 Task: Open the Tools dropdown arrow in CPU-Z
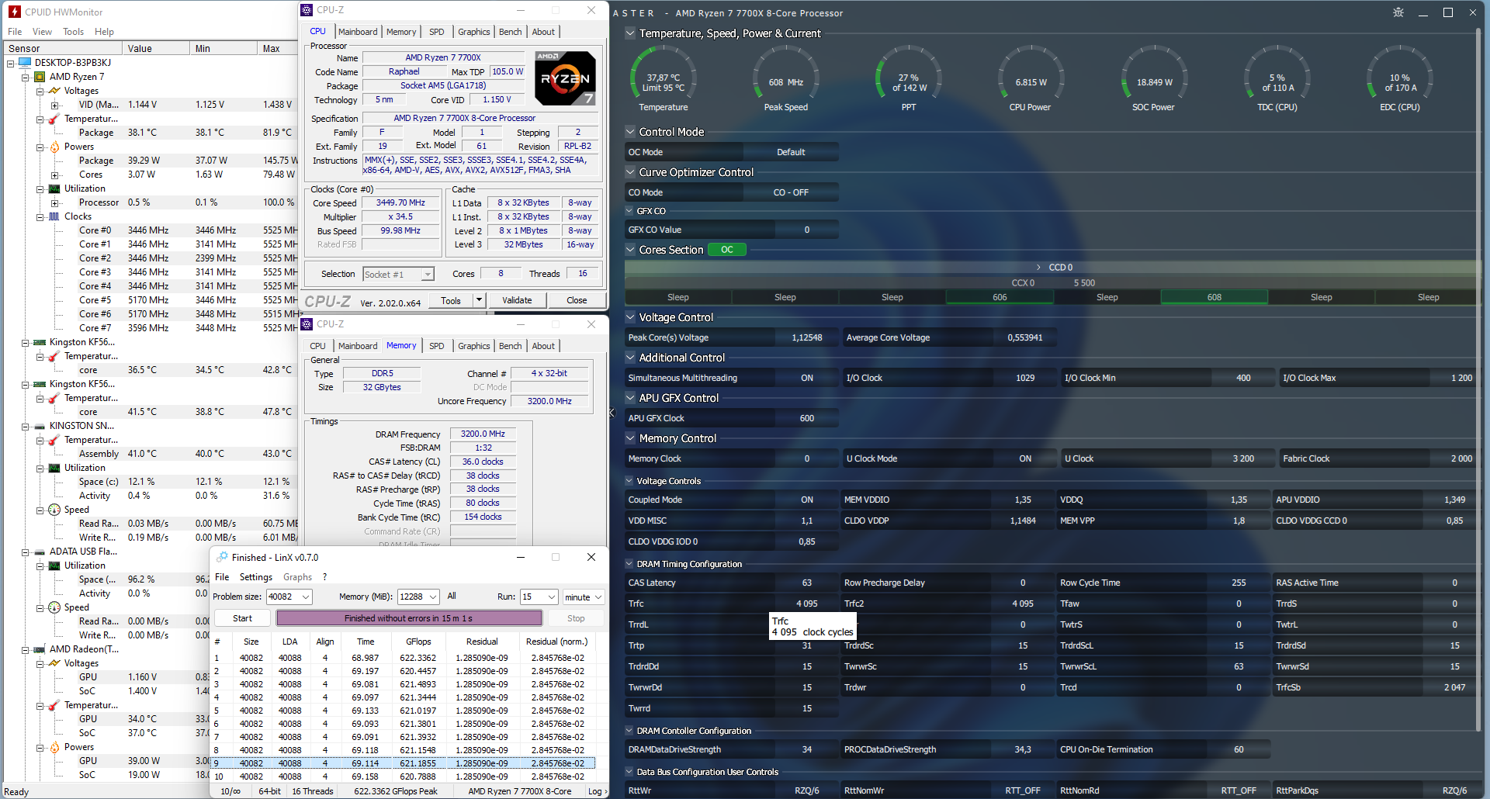pyautogui.click(x=479, y=300)
